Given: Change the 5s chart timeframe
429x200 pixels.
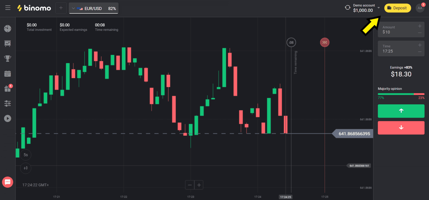Looking at the screenshot, I should pyautogui.click(x=26, y=155).
